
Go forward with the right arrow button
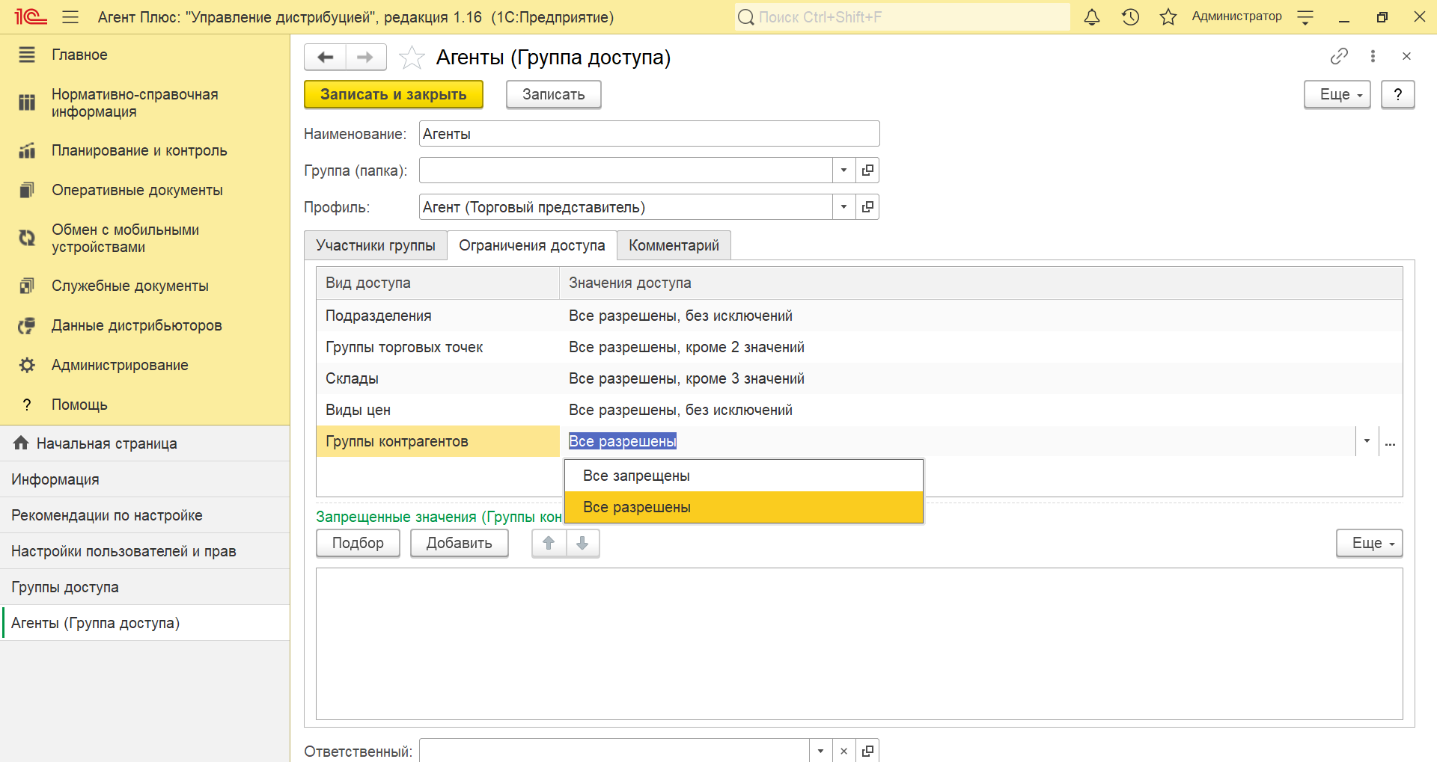[366, 58]
